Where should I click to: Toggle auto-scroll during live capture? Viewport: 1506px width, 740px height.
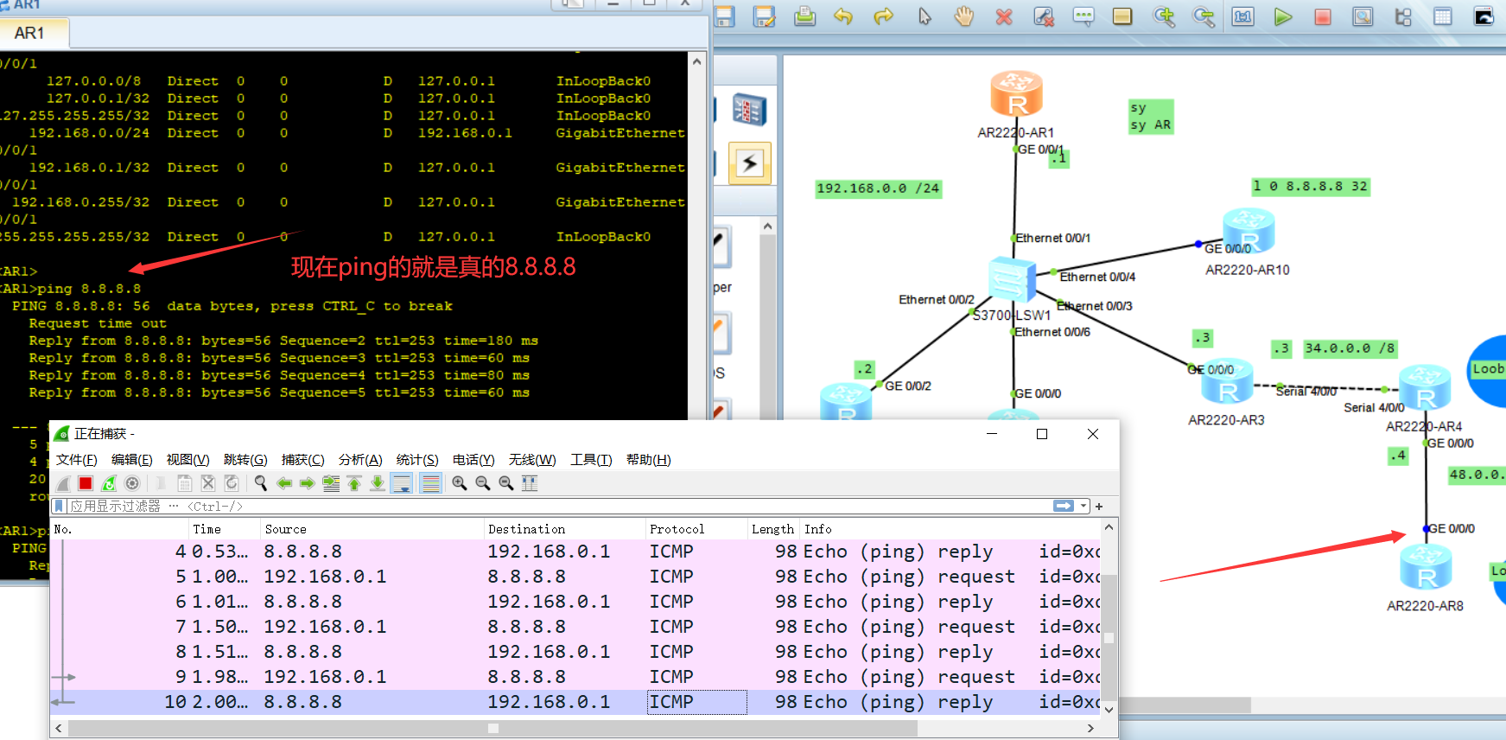(402, 483)
